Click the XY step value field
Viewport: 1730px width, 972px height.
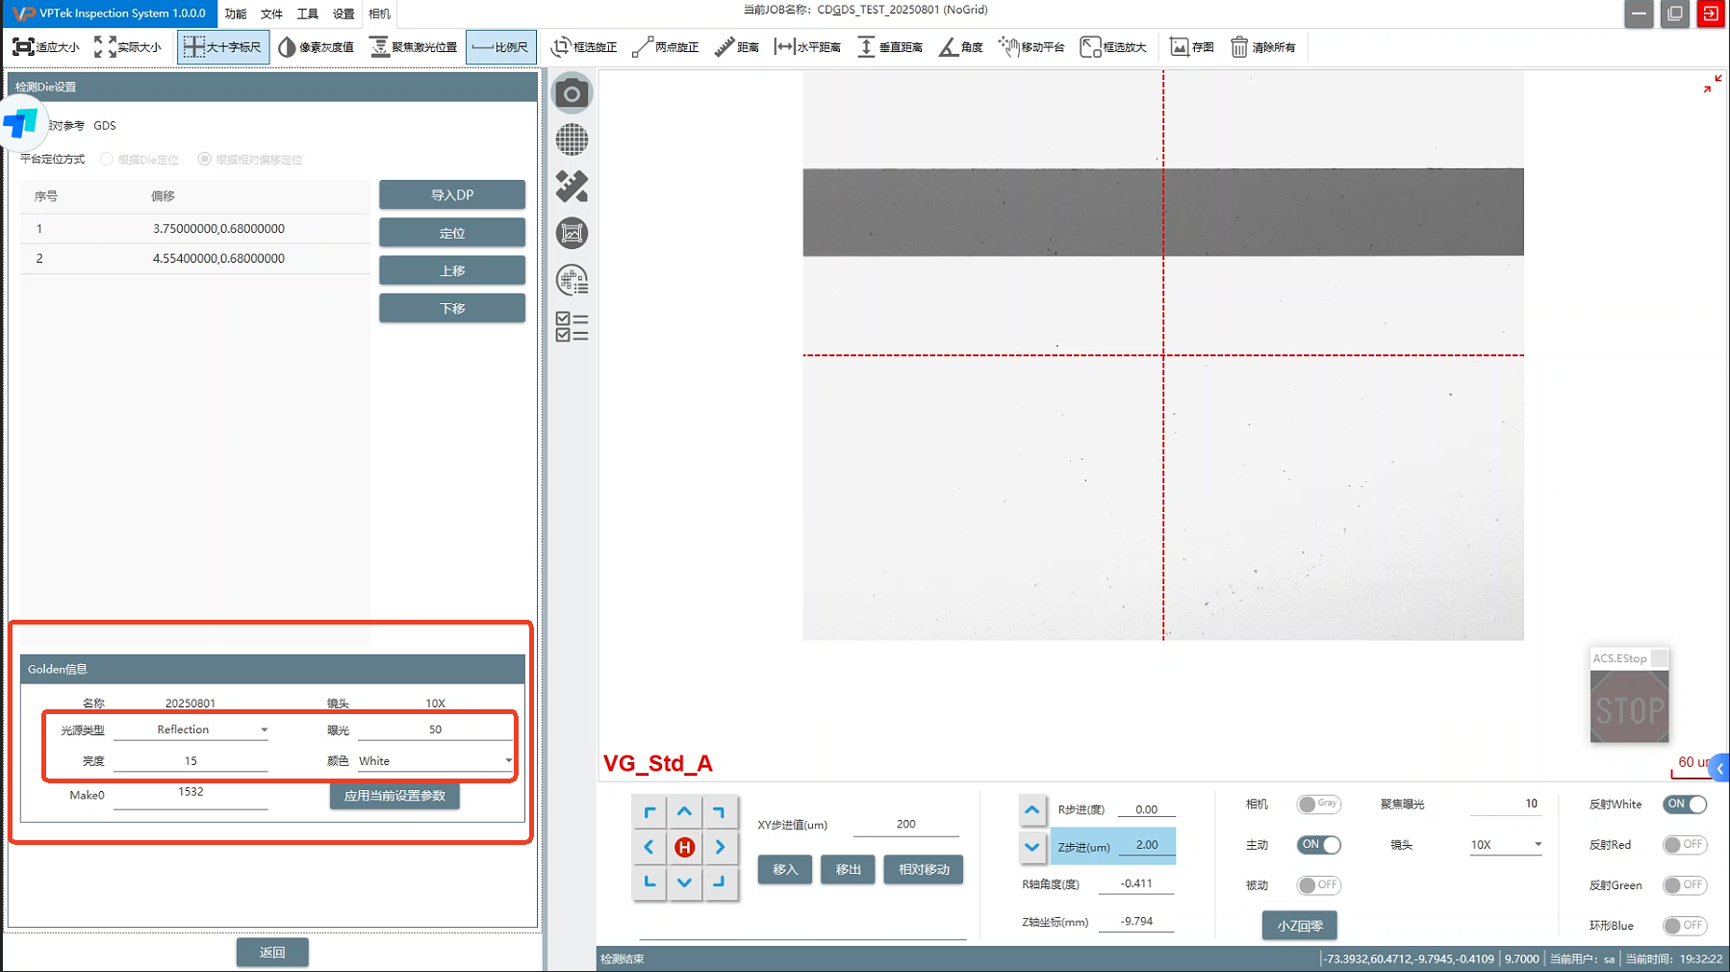click(x=905, y=825)
